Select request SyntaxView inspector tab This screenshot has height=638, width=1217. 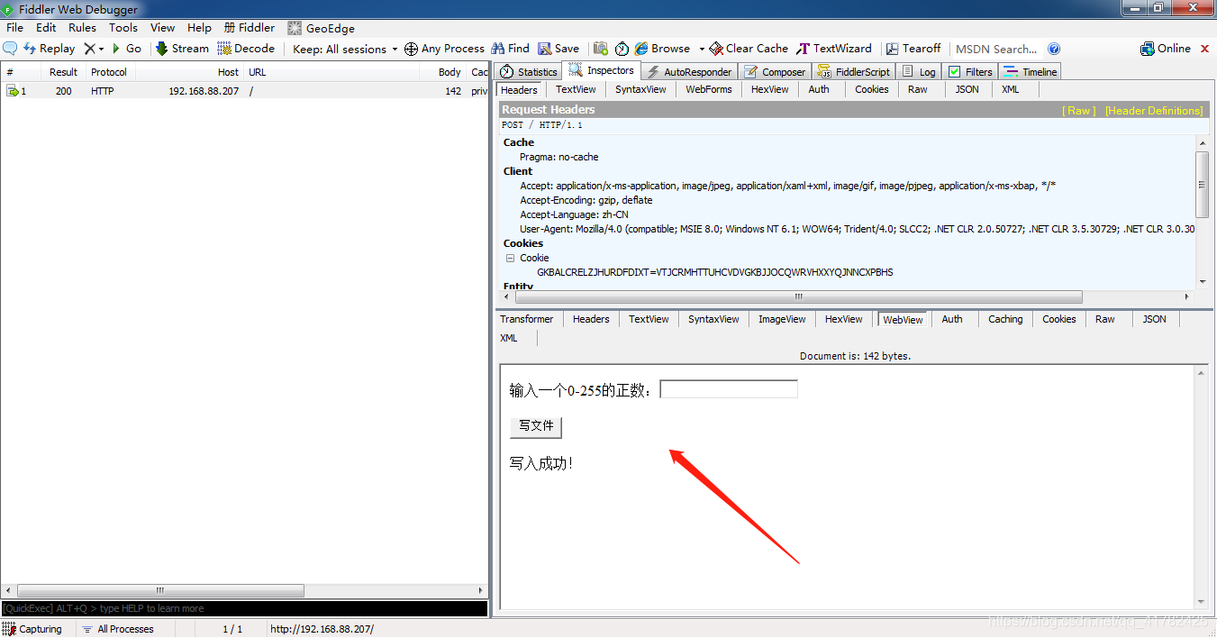[x=640, y=89]
